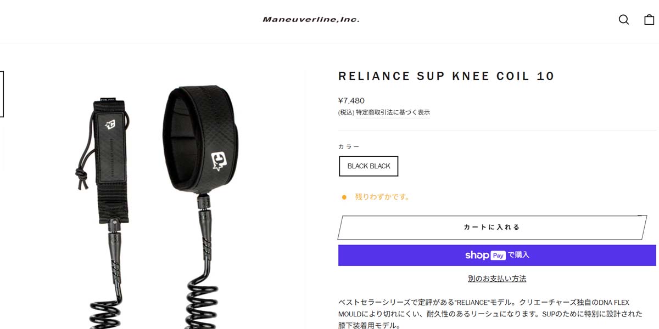The height and width of the screenshot is (329, 659).
Task: Open the shopping cart bag icon
Action: coord(649,20)
